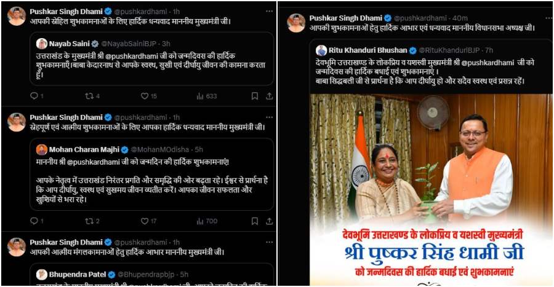This screenshot has height=287, width=554.
Task: Open view count showing 700 views
Action: tap(206, 221)
